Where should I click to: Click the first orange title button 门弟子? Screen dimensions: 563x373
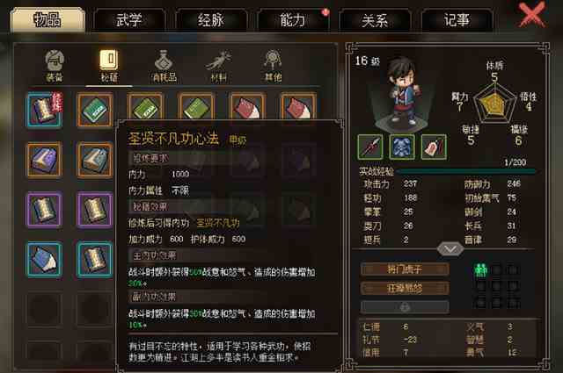405,269
